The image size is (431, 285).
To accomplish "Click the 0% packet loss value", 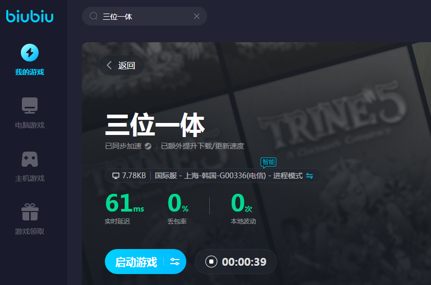I will [178, 203].
